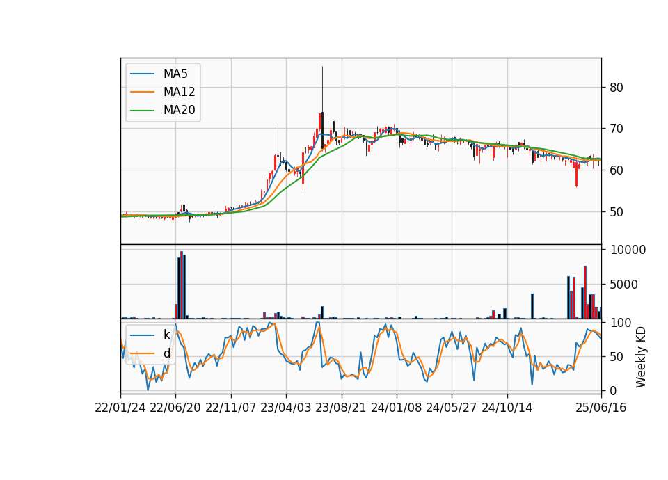Click the k legend label in the KD panel
The width and height of the screenshot is (668, 480).
166,335
